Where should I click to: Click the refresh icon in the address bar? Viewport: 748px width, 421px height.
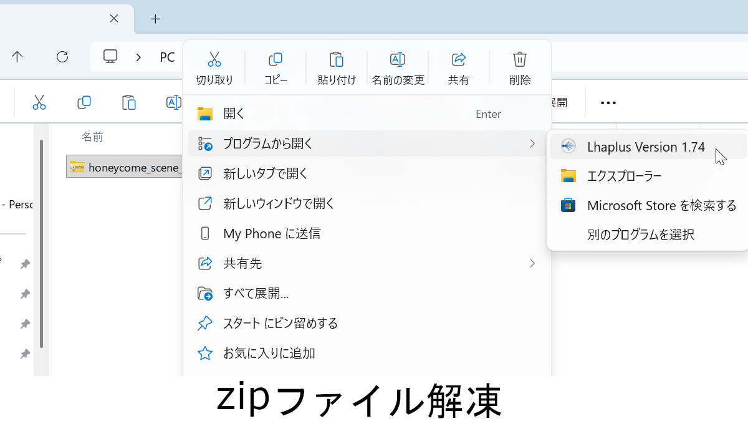(x=62, y=57)
